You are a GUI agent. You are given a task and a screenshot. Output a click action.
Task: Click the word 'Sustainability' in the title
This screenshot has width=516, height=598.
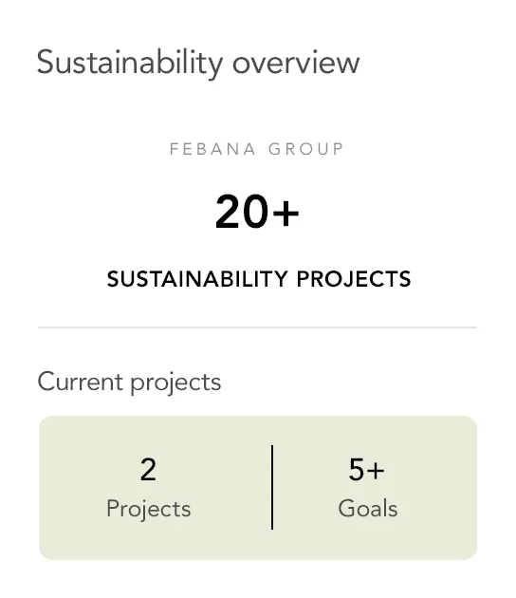coord(130,64)
